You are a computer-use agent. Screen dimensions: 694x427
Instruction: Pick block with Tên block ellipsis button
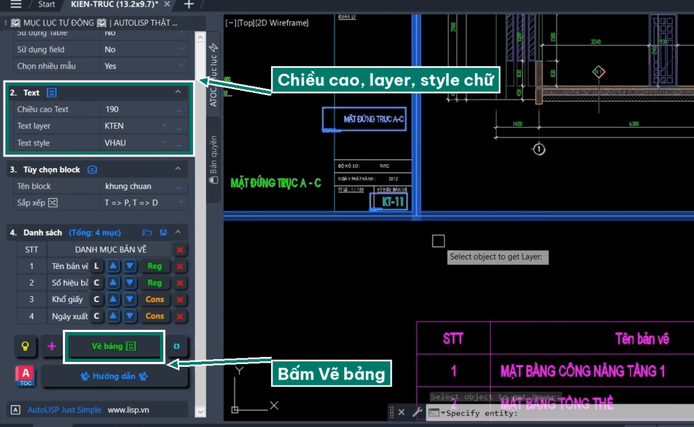[179, 187]
